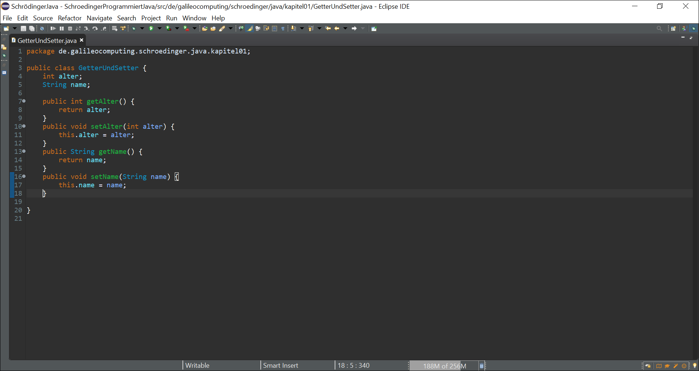Close the GetterUndSetter.java tab
This screenshot has height=371, width=699.
pos(82,40)
